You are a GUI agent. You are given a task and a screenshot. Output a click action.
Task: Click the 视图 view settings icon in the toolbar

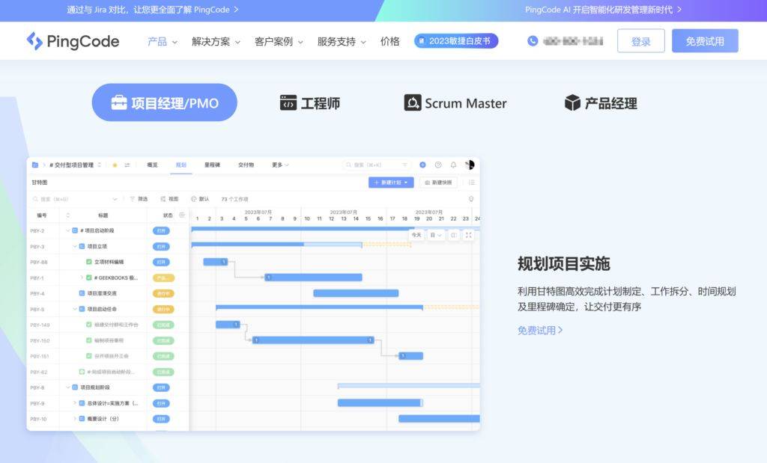pyautogui.click(x=163, y=199)
